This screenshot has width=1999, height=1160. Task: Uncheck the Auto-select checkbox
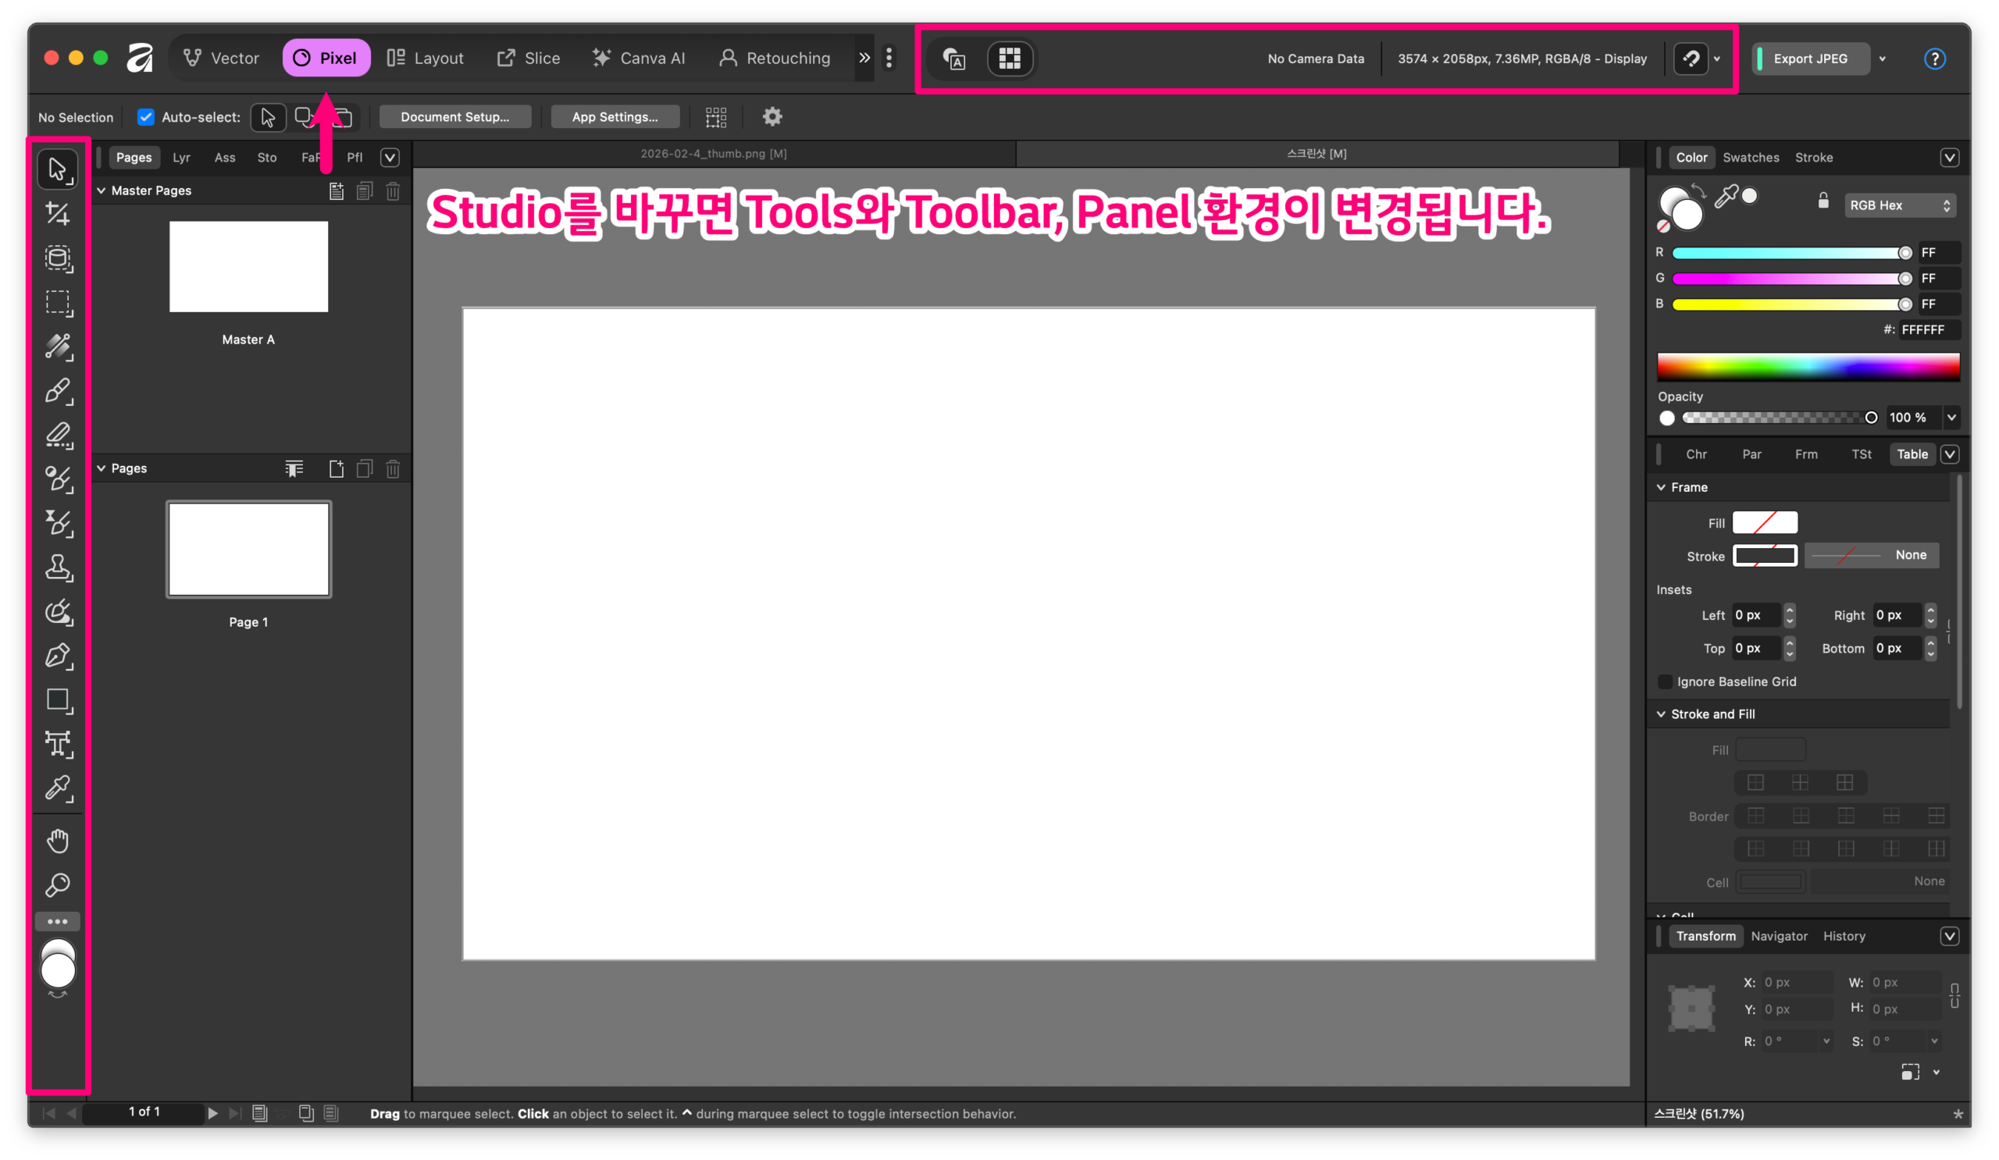pos(146,117)
